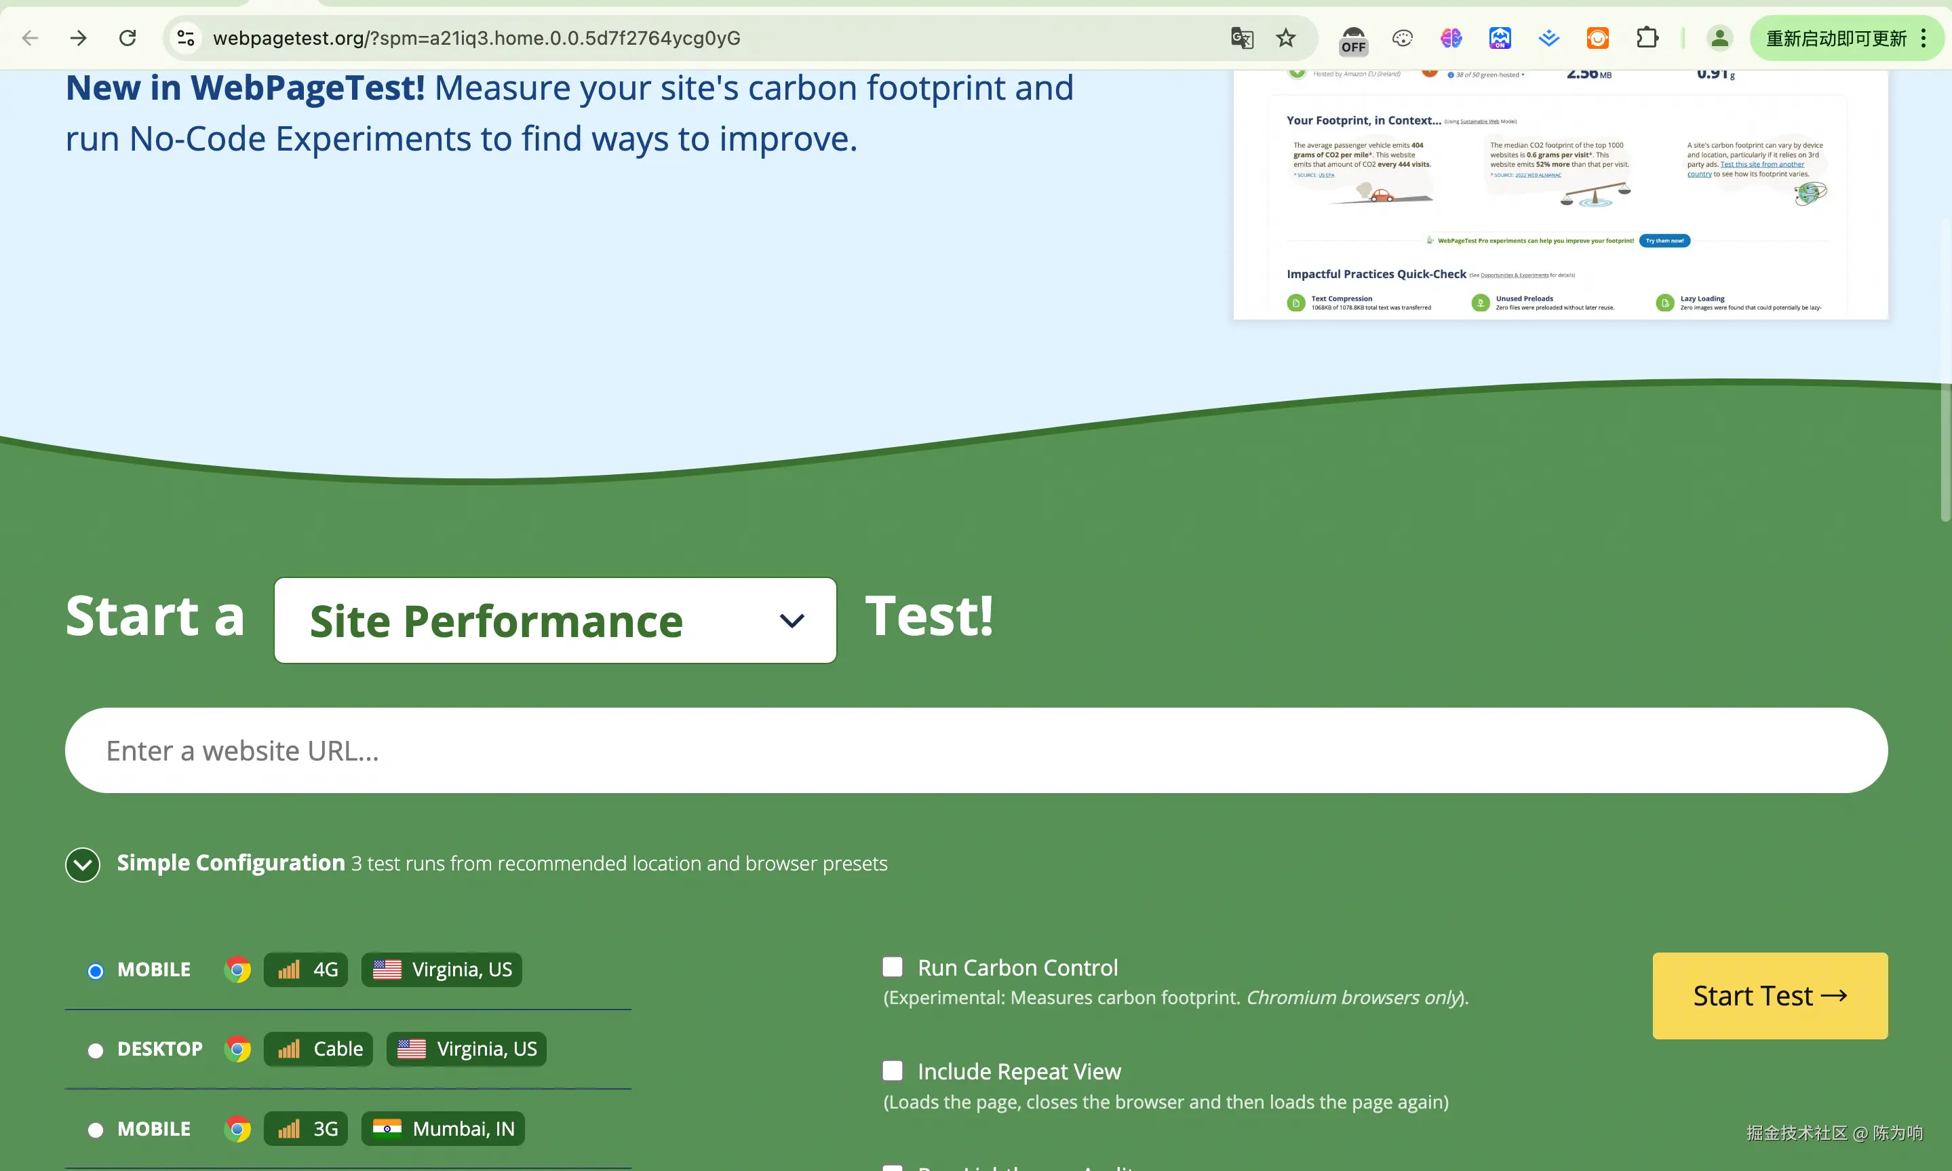This screenshot has height=1171, width=1952.
Task: Check Include Repeat View option
Action: click(892, 1070)
